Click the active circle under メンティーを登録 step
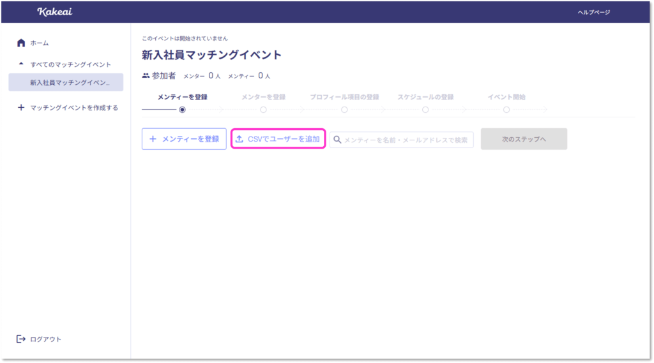Screen dimensions: 654x363 (x=182, y=110)
